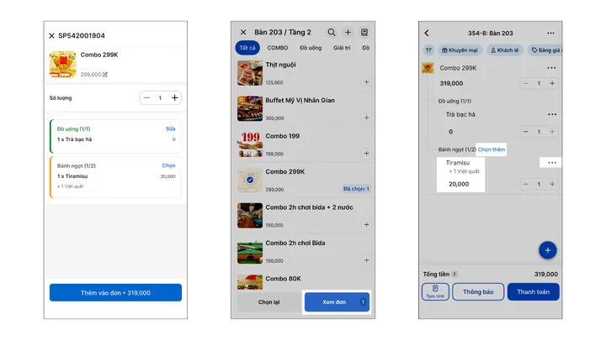606x340 pixels.
Task: Tap the sort icon chip in order screen
Action: click(428, 50)
